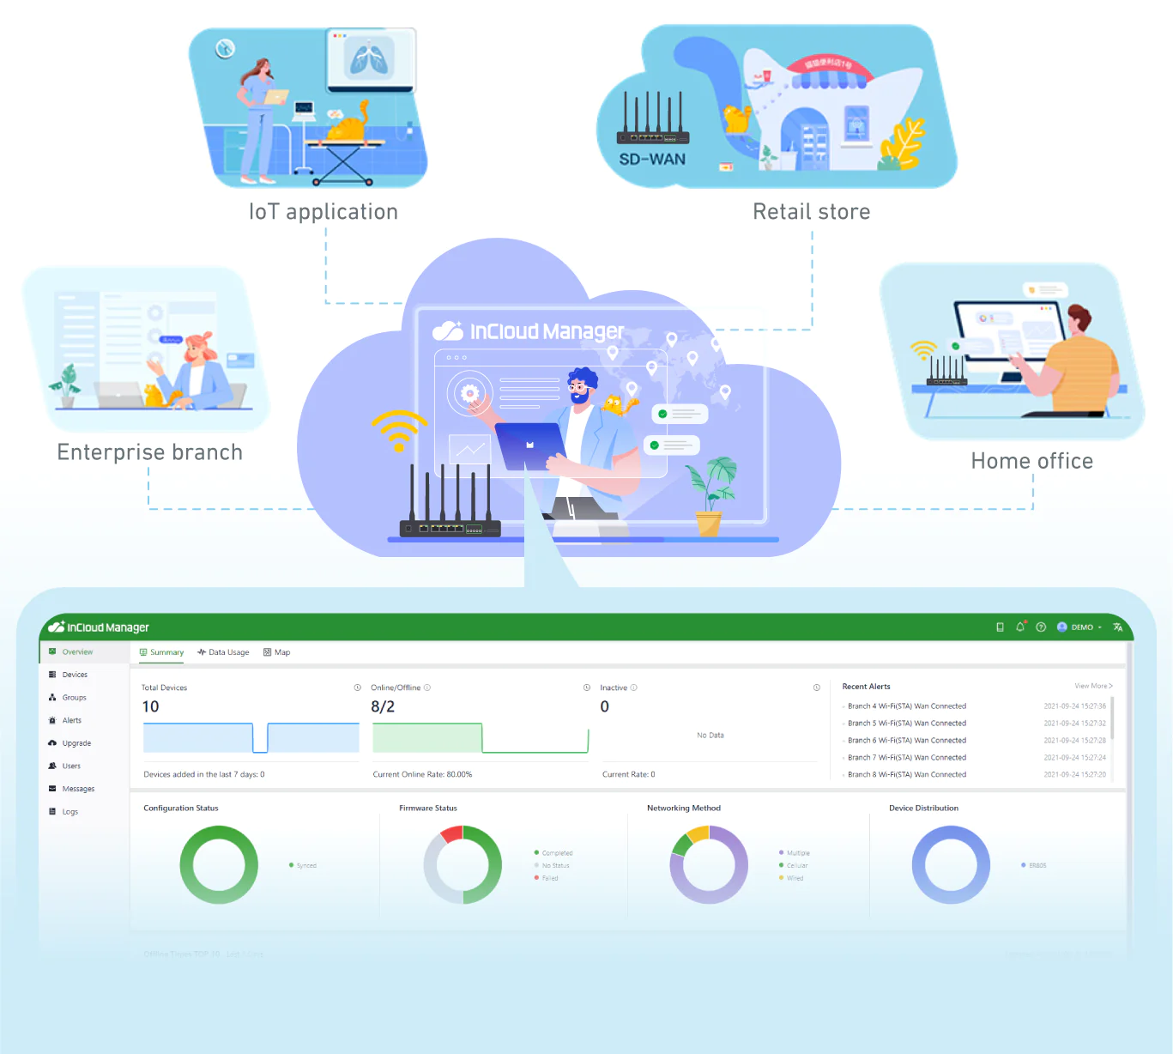This screenshot has height=1054, width=1173.
Task: Click the info icon beside Inactive
Action: coord(634,688)
